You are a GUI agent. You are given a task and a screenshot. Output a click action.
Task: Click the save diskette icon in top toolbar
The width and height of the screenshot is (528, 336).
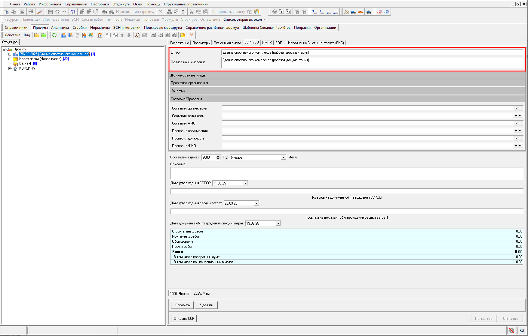coord(50,12)
